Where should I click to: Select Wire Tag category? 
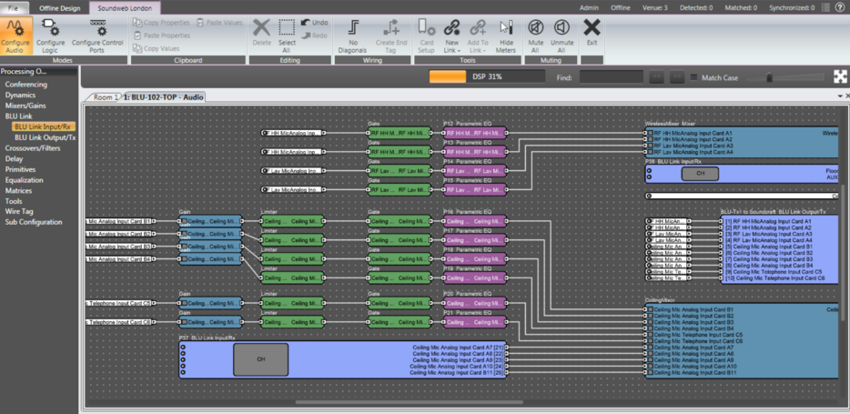[19, 211]
